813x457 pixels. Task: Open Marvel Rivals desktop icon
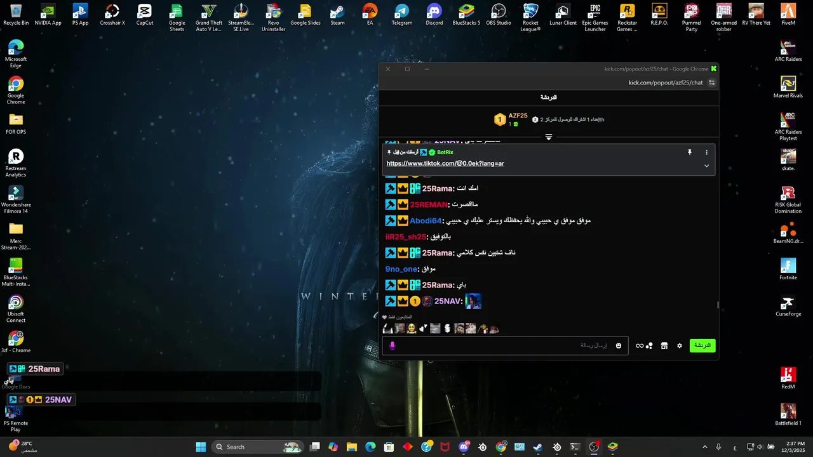click(x=788, y=88)
